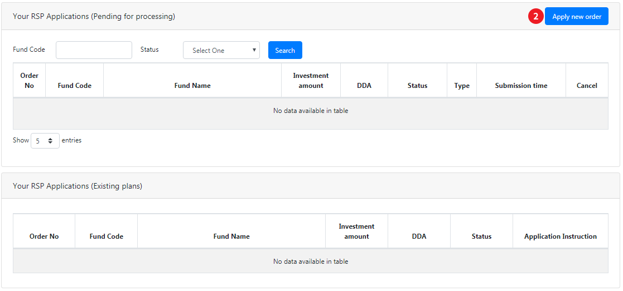Sort existing plans by Order No
The width and height of the screenshot is (623, 291).
44,236
